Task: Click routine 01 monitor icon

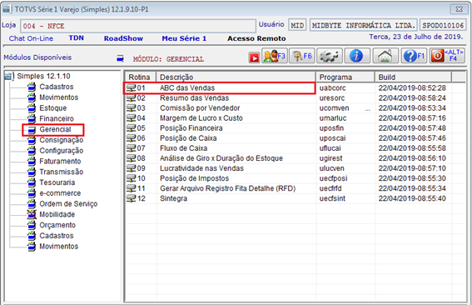Action: 132,88
